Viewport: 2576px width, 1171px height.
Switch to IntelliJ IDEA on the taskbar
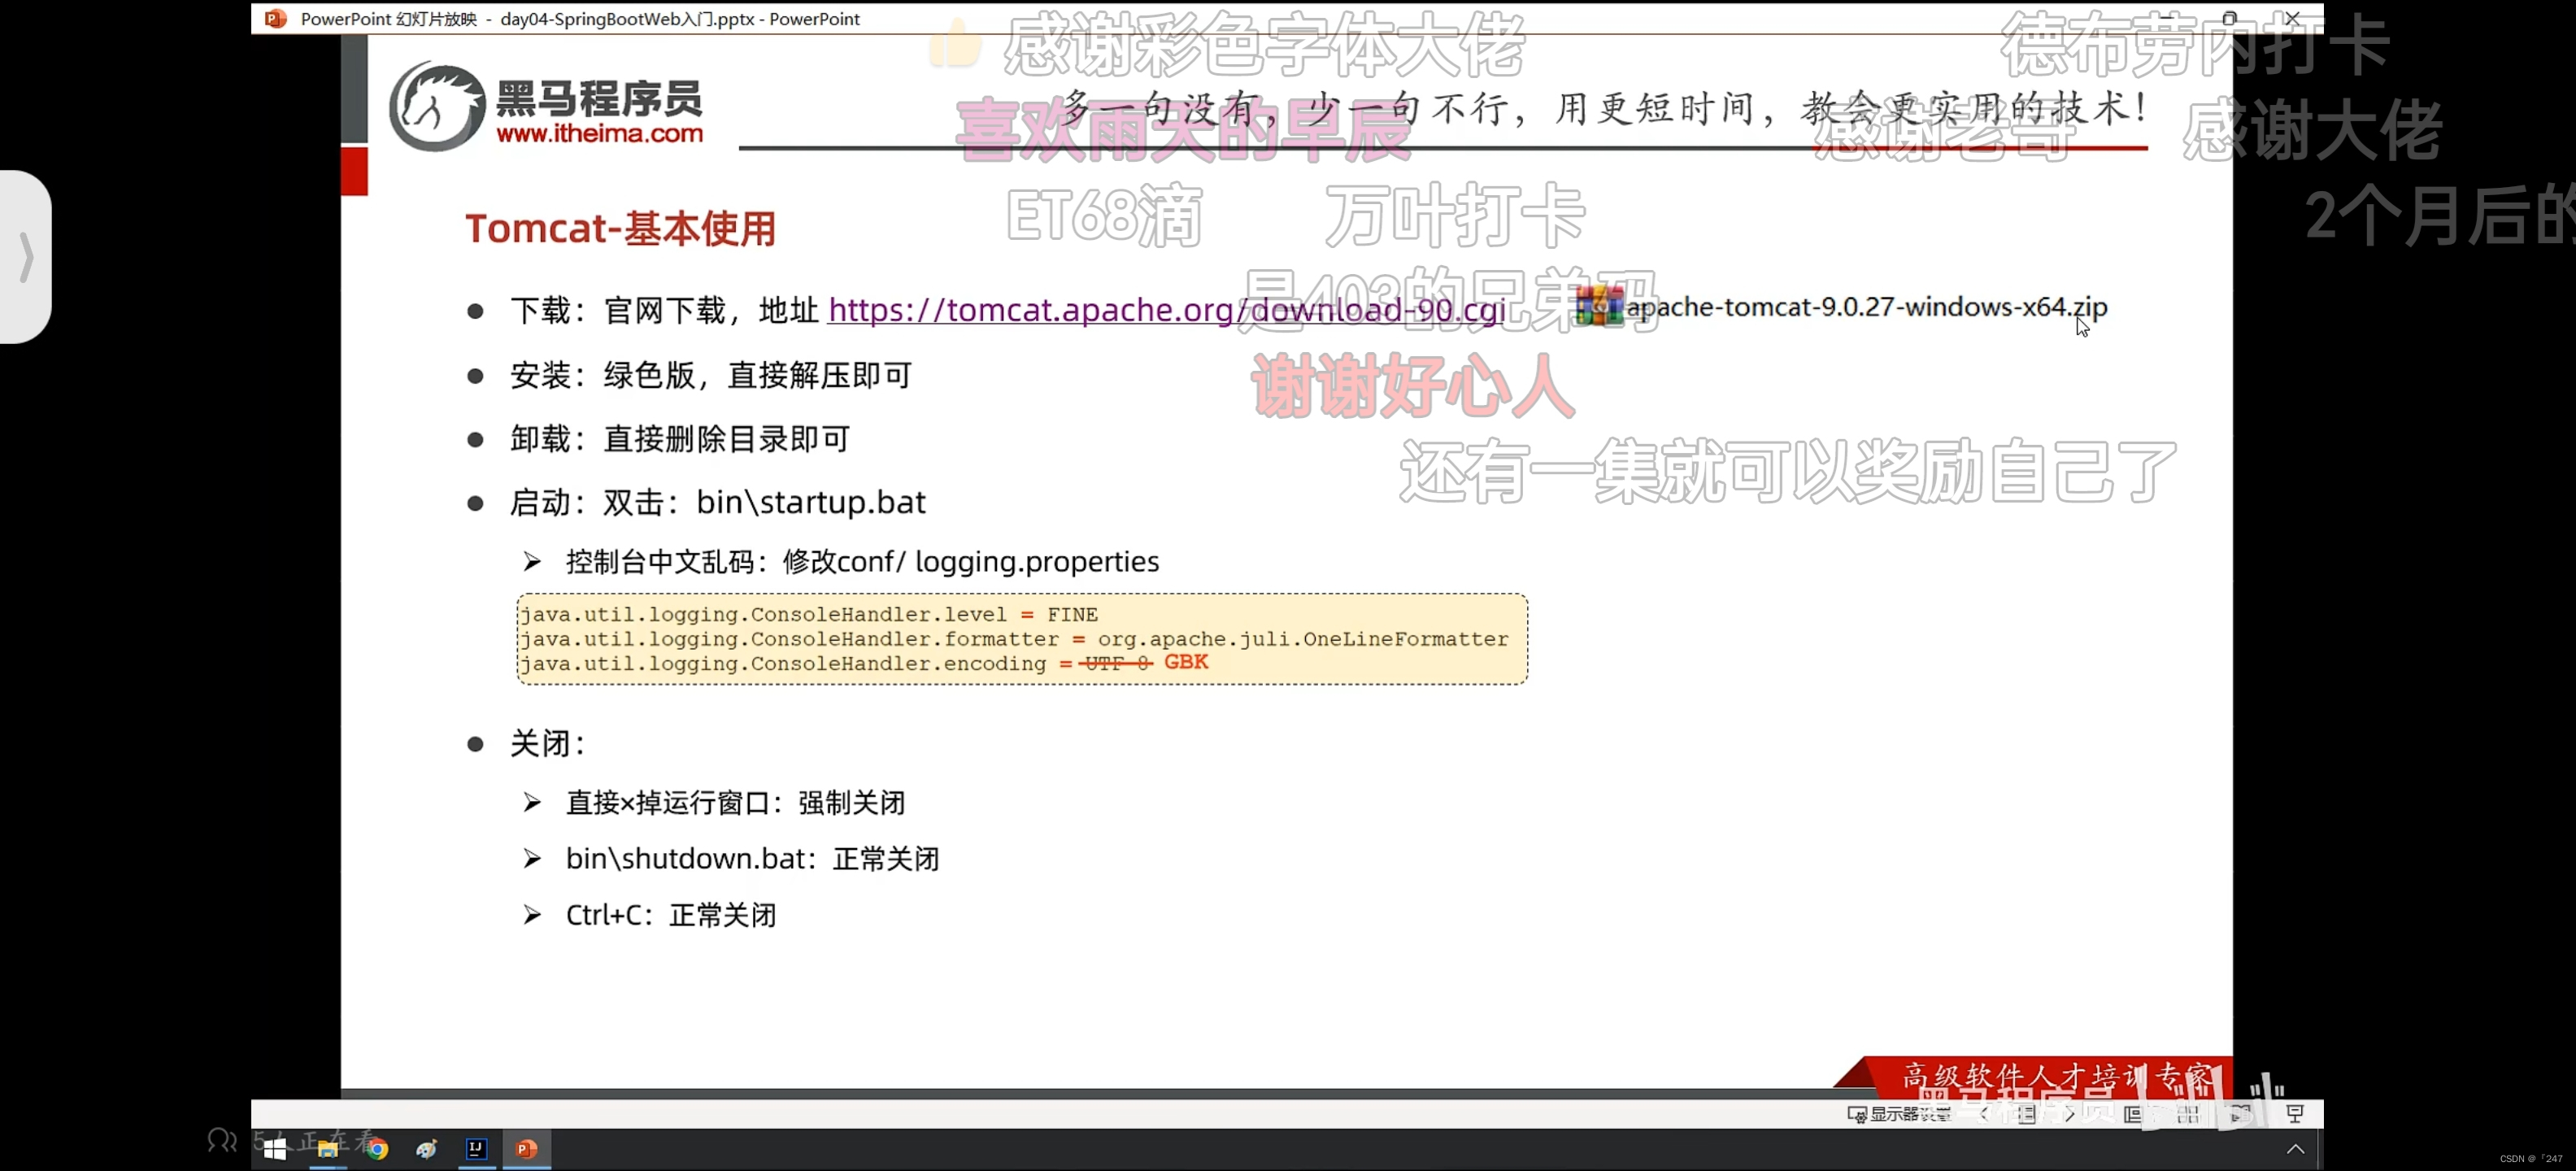pos(477,1149)
